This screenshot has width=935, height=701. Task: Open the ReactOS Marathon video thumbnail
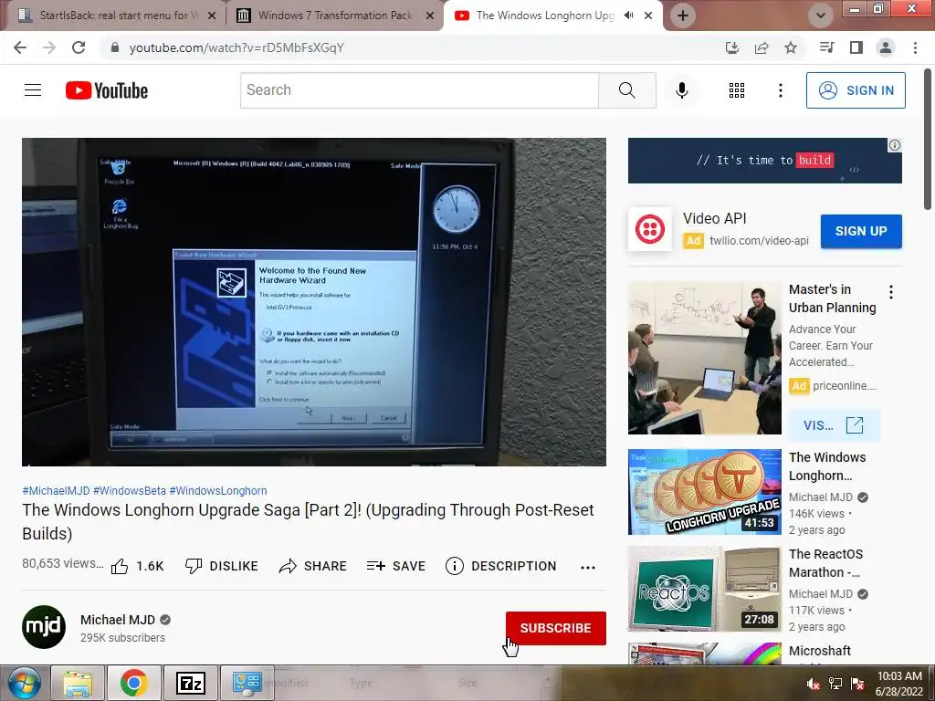pyautogui.click(x=704, y=589)
